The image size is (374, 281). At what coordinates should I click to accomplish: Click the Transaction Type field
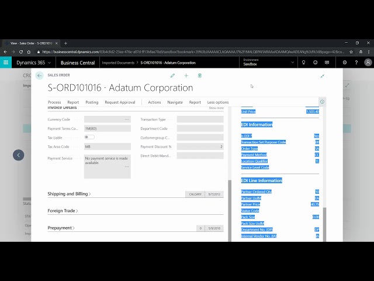tap(200, 119)
